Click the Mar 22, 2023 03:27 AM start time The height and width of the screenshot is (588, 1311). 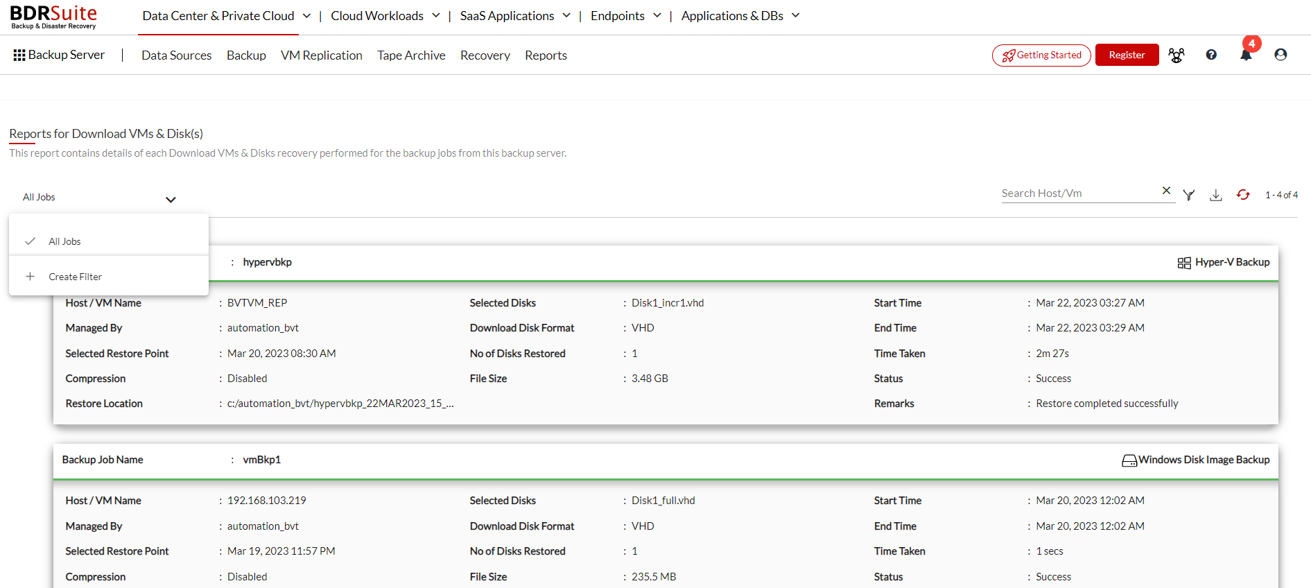(1090, 303)
